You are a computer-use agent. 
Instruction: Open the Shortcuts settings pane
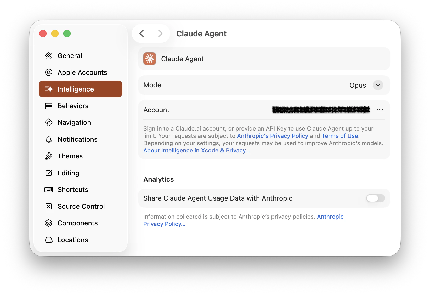[x=81, y=190]
